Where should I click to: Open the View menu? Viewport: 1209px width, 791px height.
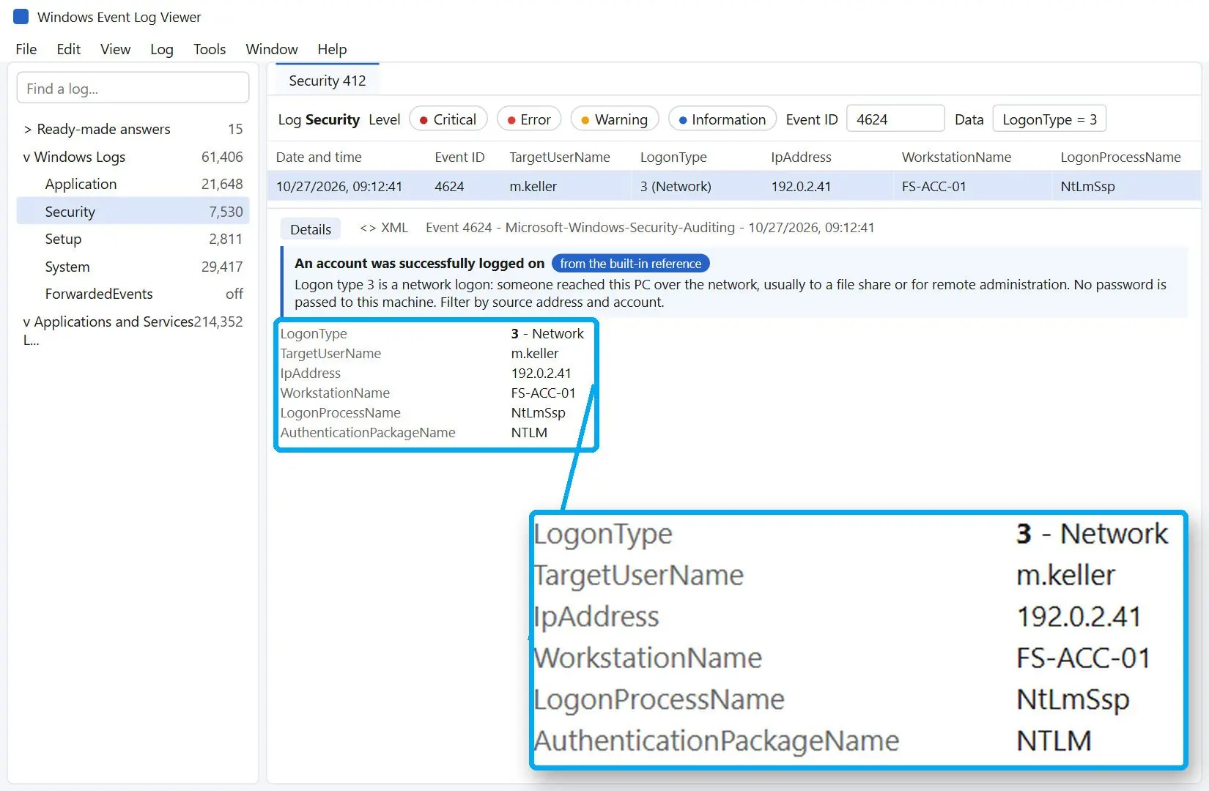115,49
